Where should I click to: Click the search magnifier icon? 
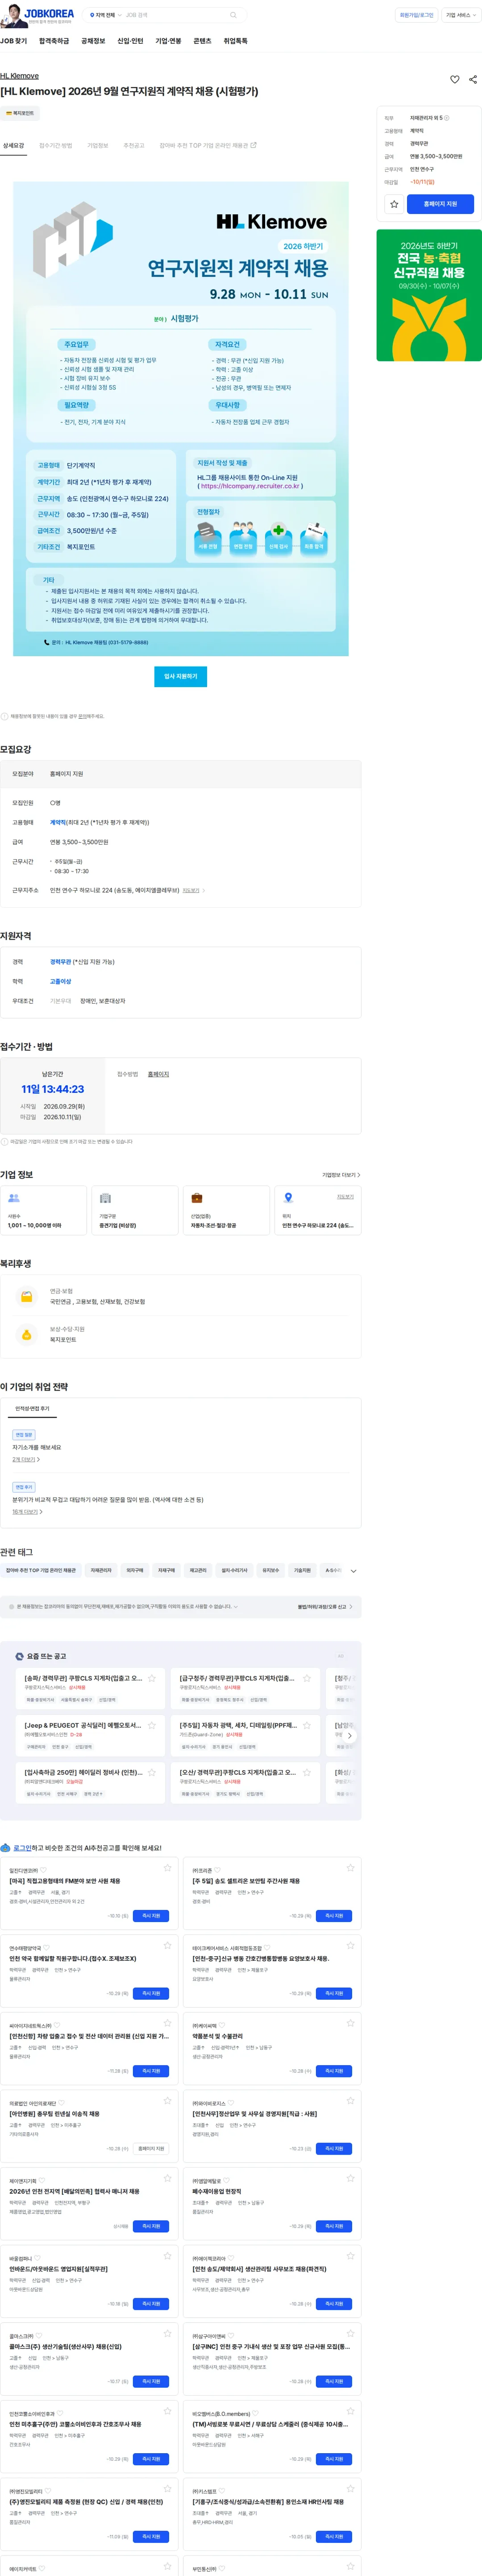pyautogui.click(x=233, y=15)
